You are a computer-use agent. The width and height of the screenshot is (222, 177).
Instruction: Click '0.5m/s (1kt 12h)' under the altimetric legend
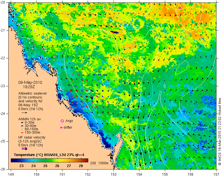pyautogui.click(x=31, y=109)
